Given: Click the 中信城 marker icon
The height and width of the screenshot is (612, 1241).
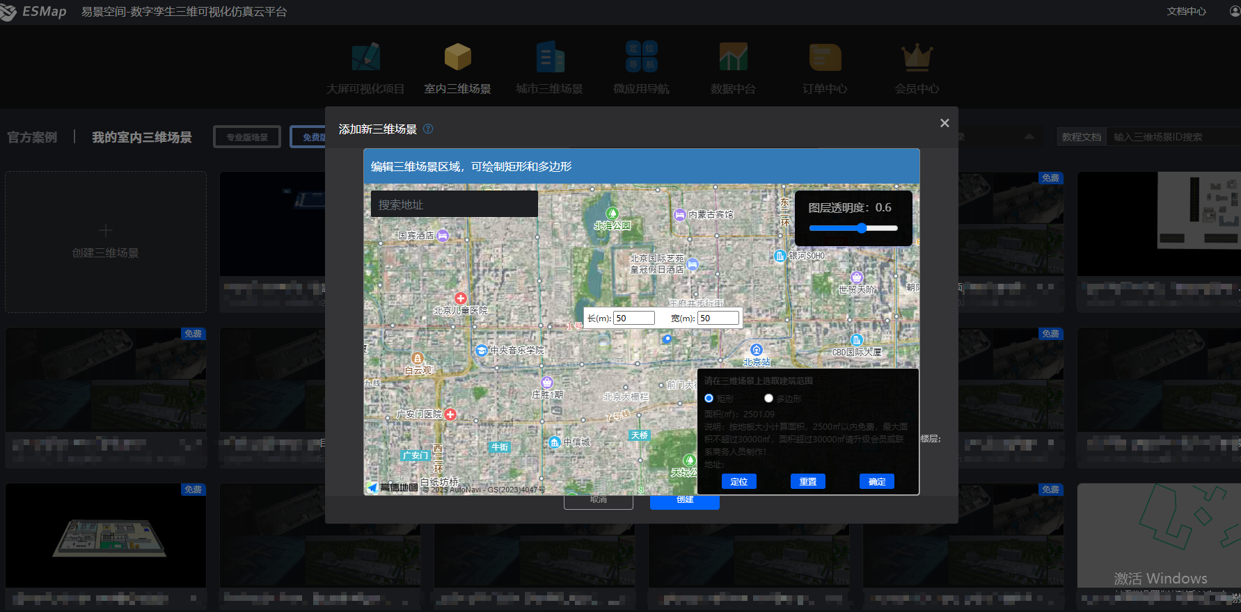Looking at the screenshot, I should tap(555, 442).
